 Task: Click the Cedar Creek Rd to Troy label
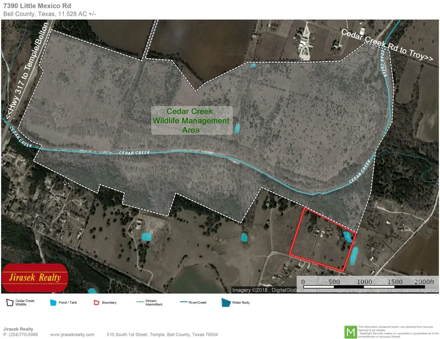coord(386,47)
